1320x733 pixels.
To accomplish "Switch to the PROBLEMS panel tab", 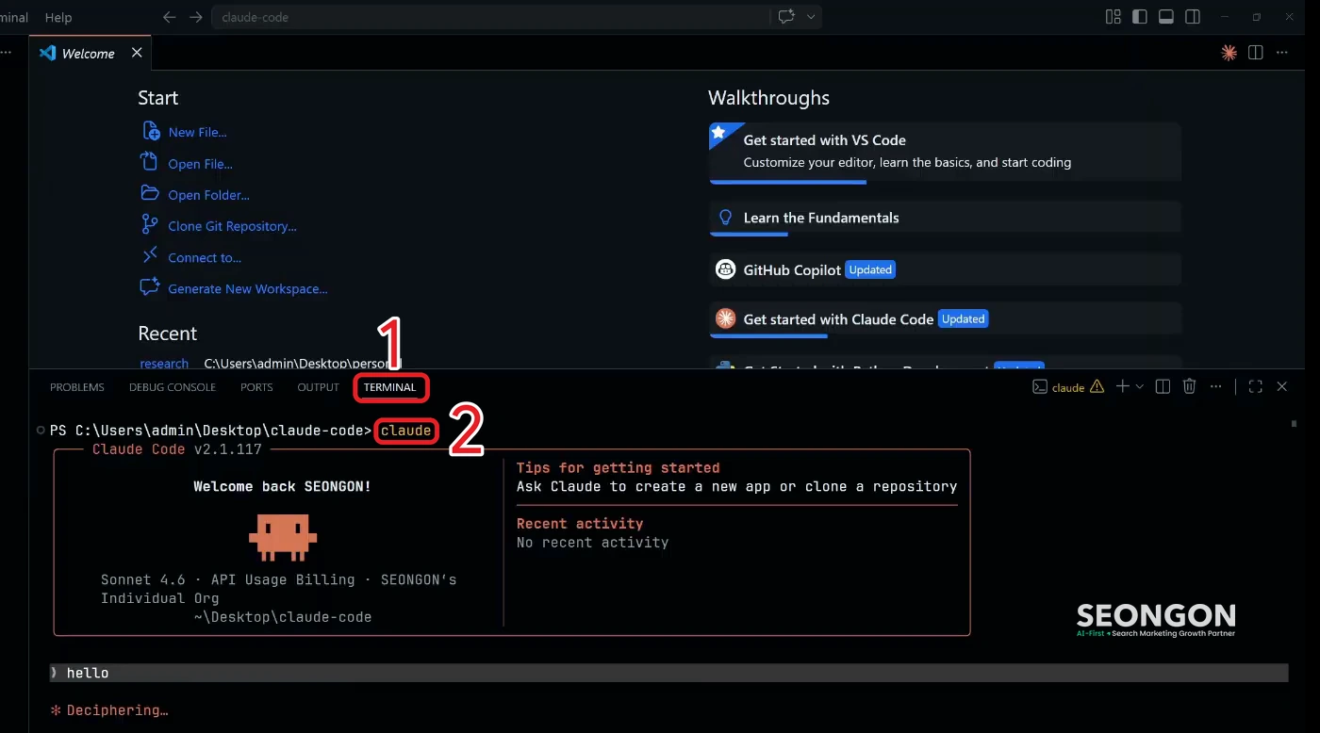I will tap(77, 387).
